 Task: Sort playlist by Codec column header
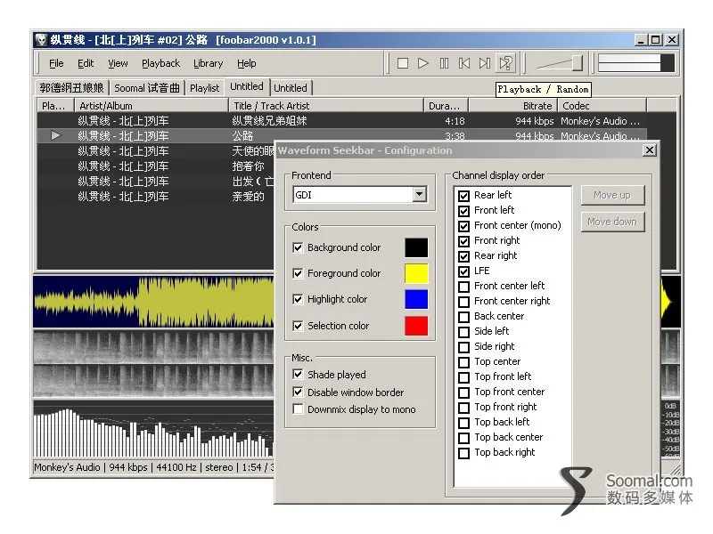[602, 106]
